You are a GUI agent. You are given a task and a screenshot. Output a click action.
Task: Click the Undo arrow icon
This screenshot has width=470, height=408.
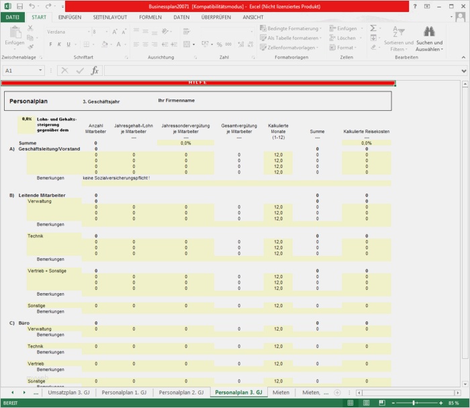(32, 6)
